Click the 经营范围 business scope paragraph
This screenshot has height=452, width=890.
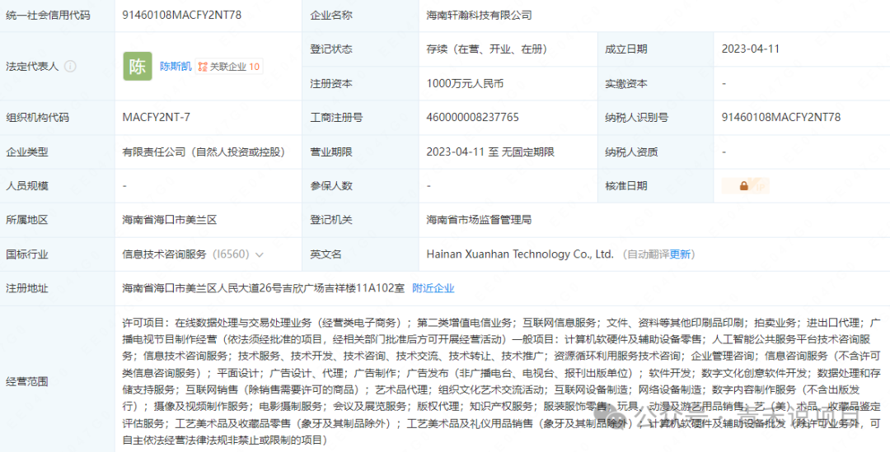[x=501, y=381]
